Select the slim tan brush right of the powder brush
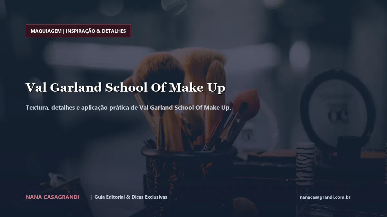The height and width of the screenshot is (217, 387). 215,96
